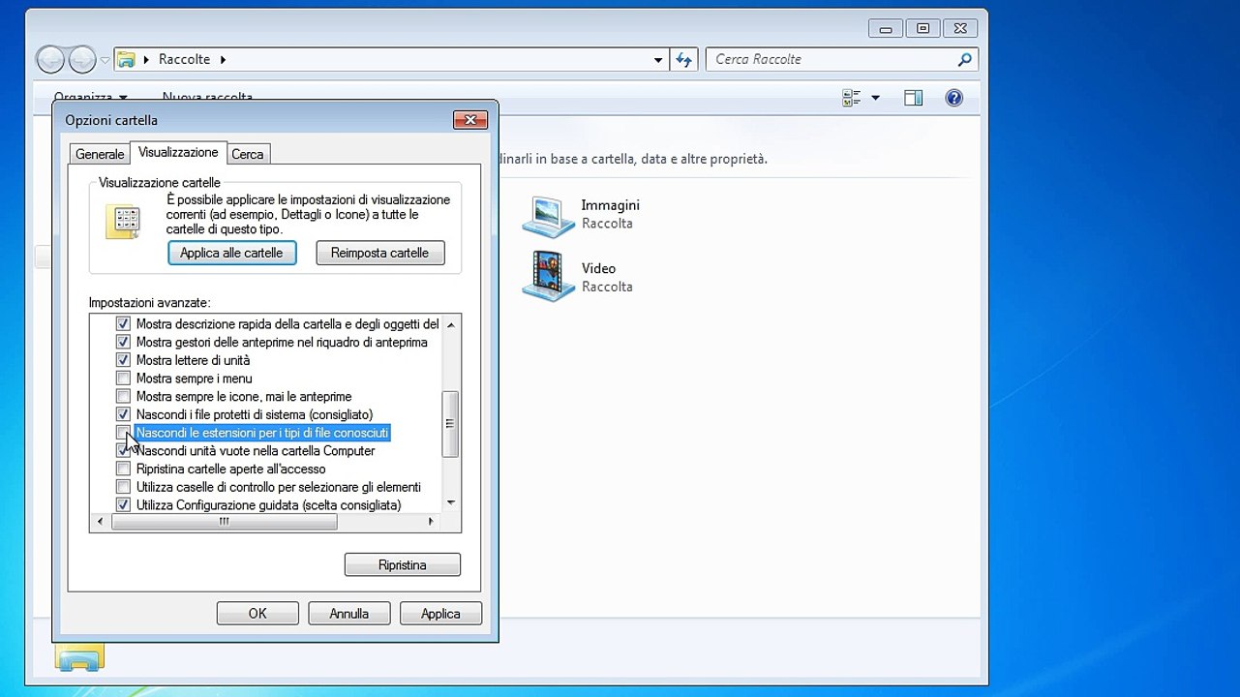Close the Opzioni cartella dialog
The width and height of the screenshot is (1240, 697).
pos(469,120)
